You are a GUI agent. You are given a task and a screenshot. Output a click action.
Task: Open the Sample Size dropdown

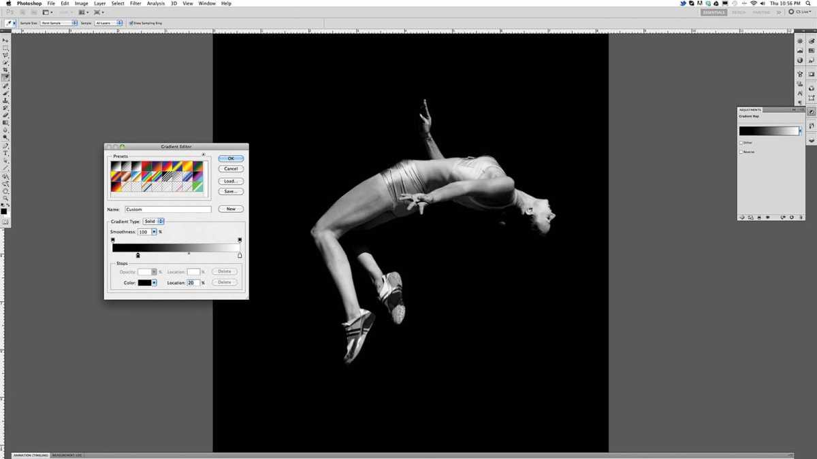(59, 23)
